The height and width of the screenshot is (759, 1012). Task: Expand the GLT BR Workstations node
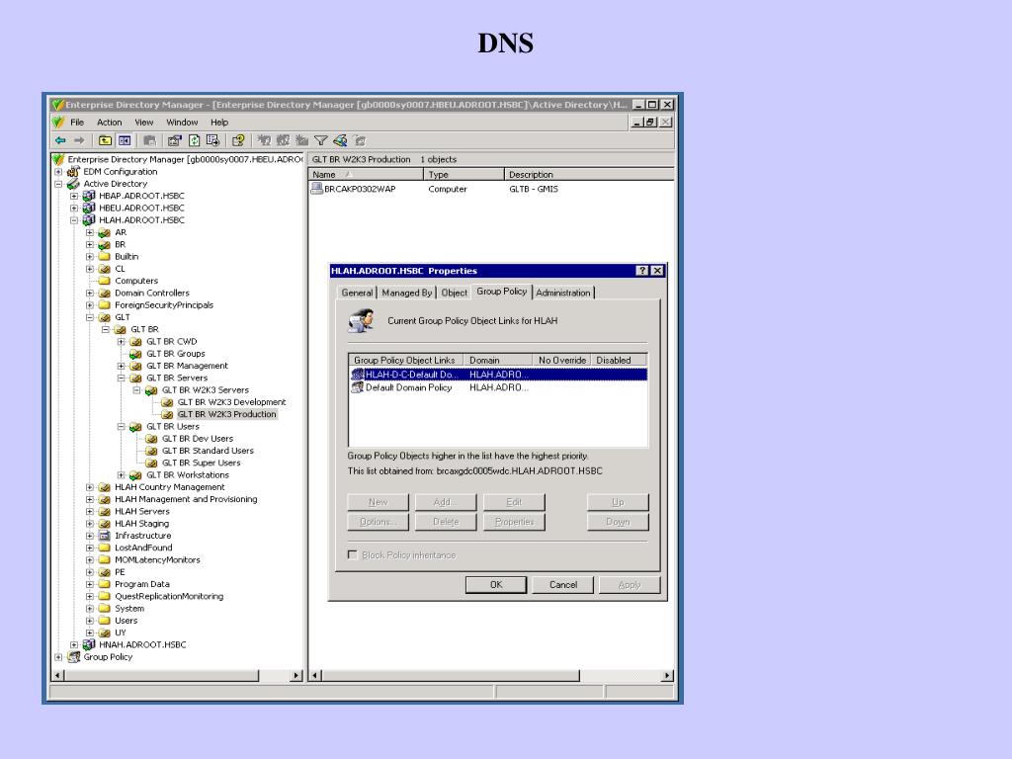(x=122, y=475)
